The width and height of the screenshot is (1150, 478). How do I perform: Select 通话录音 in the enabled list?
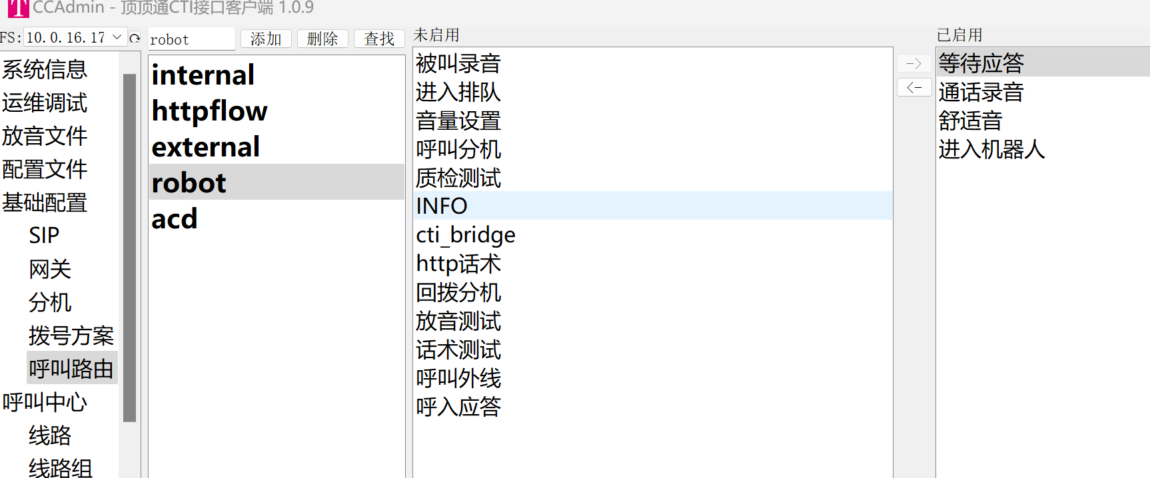coord(1043,92)
